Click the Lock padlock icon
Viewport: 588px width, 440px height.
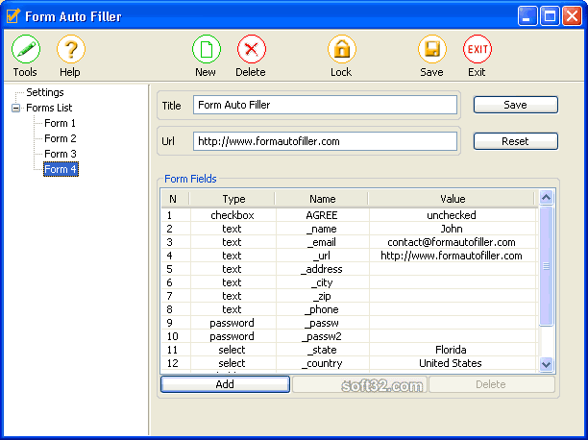point(342,49)
